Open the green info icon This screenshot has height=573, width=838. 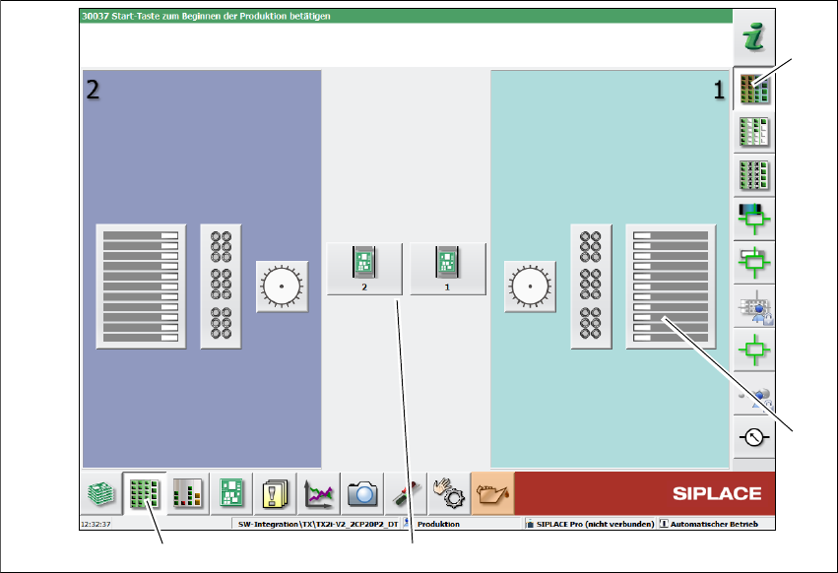point(753,36)
